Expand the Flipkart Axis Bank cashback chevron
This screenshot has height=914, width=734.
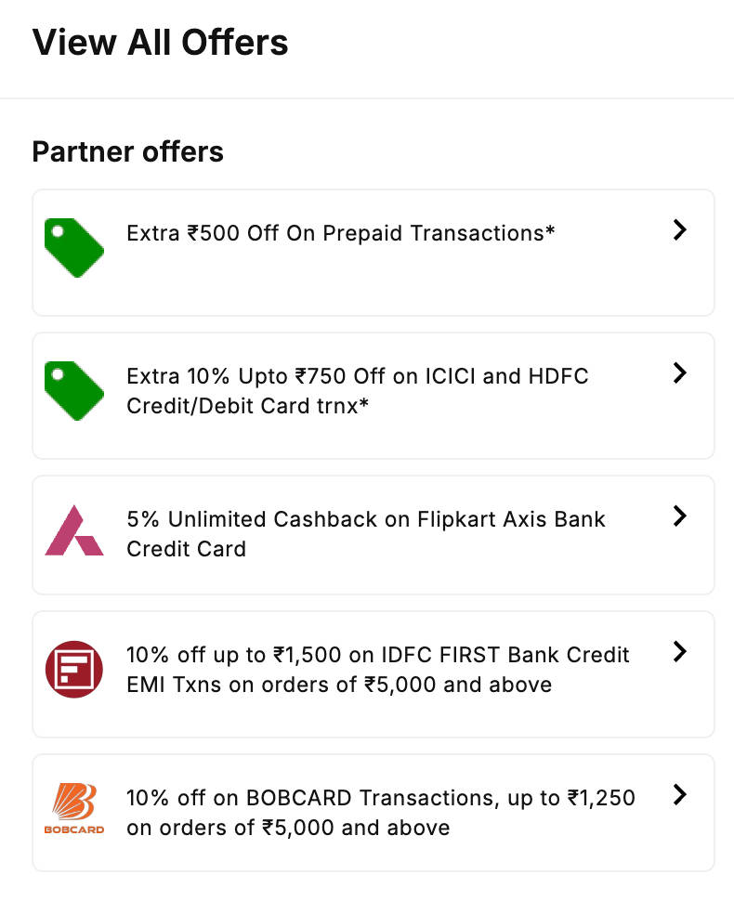[680, 516]
